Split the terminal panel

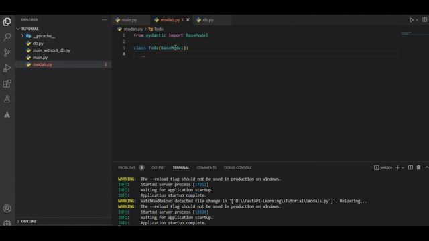click(x=410, y=167)
